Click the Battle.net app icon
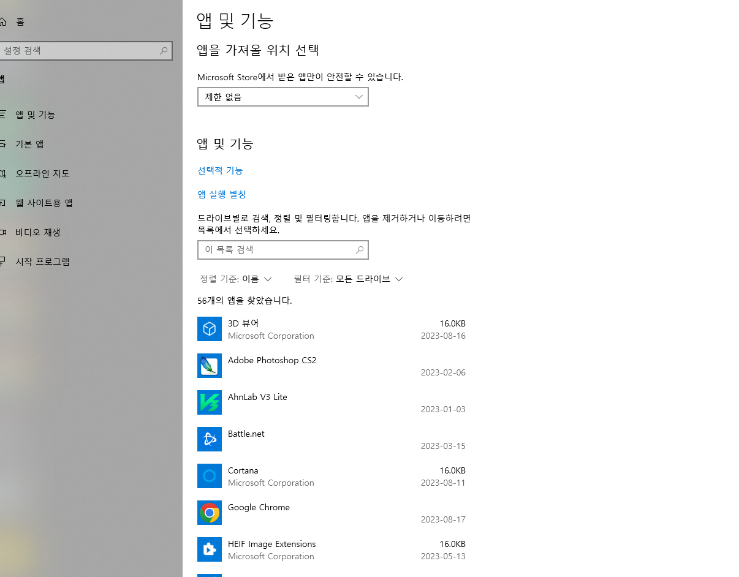739x577 pixels. click(210, 439)
